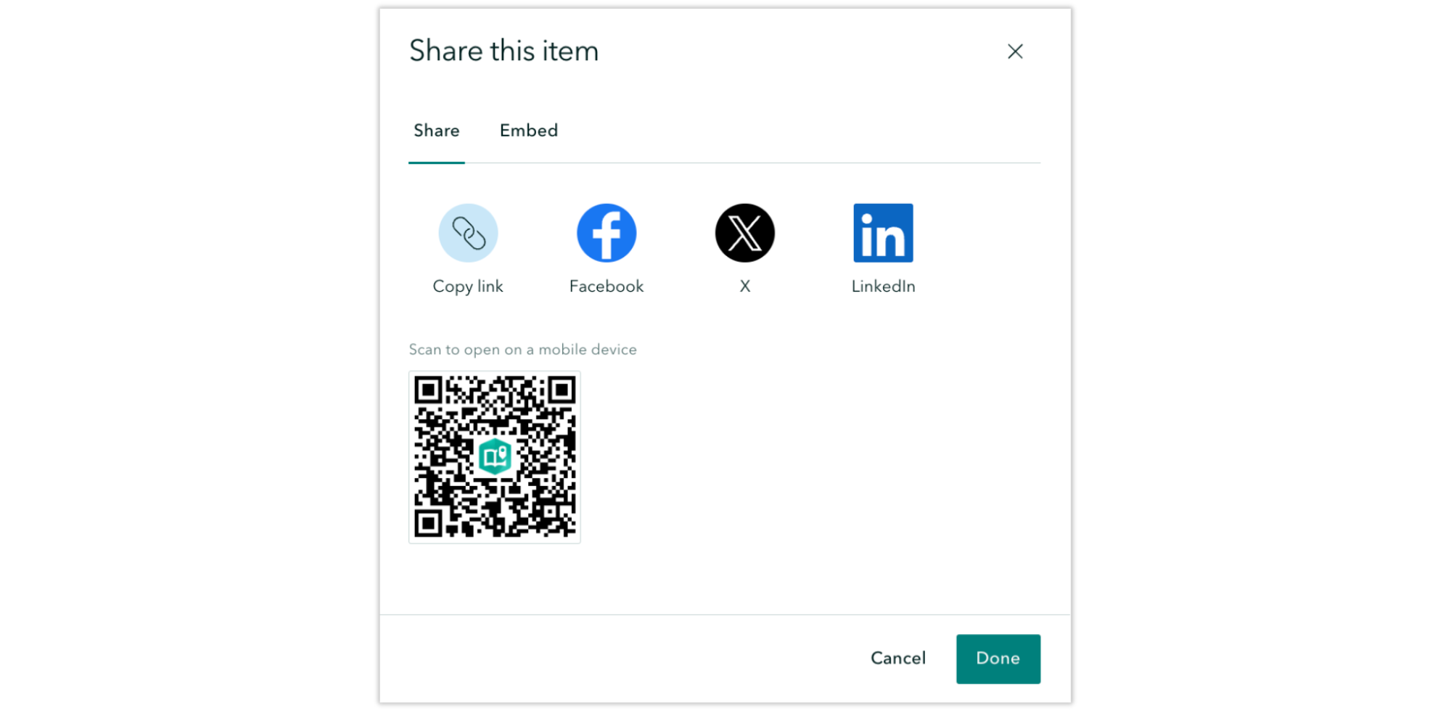Viewport: 1451px width, 711px height.
Task: Click the QR code's top-right finder square
Action: [562, 391]
